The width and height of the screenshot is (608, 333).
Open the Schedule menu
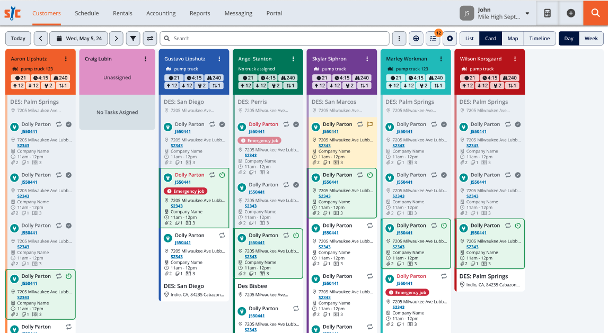pos(87,13)
